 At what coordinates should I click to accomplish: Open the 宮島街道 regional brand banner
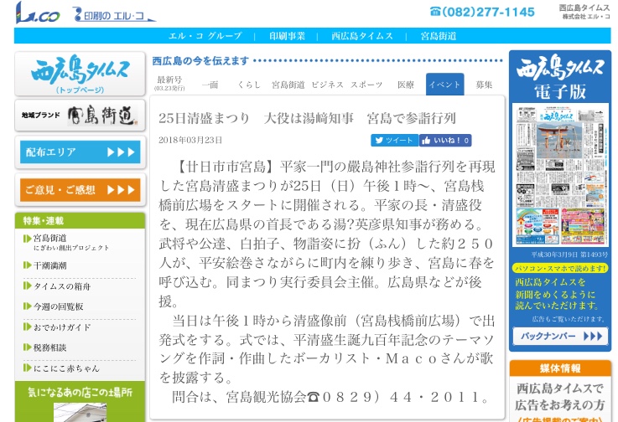click(x=80, y=116)
